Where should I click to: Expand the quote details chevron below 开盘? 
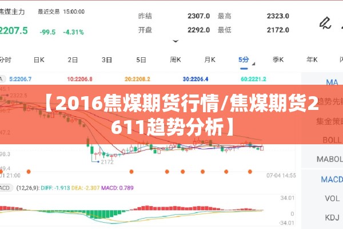click(176, 41)
